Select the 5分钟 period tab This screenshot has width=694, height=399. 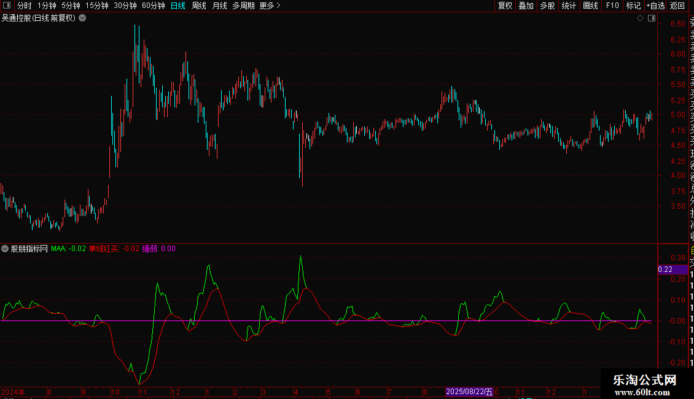(71, 6)
